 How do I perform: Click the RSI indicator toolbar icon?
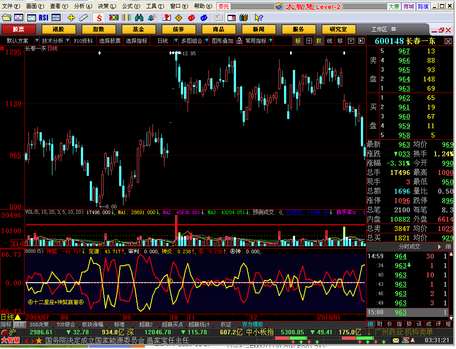click(x=43, y=18)
